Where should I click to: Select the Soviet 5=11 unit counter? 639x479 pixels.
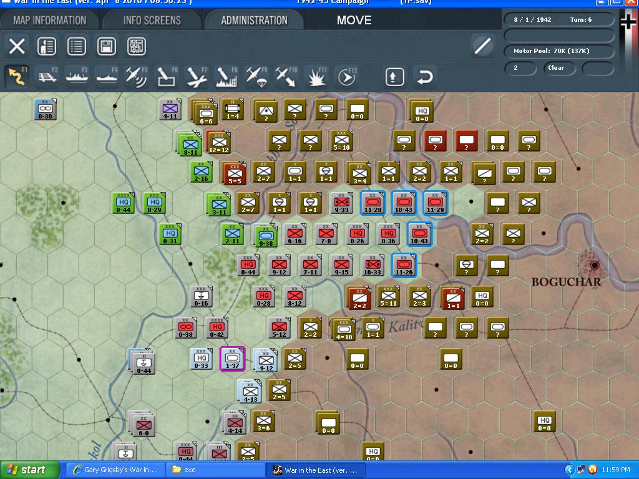point(388,296)
